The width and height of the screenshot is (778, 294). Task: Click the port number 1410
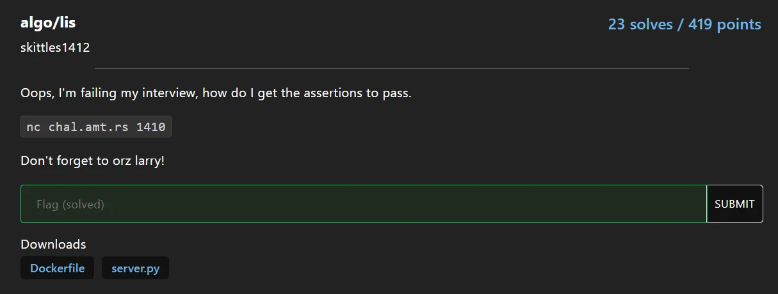(x=150, y=127)
